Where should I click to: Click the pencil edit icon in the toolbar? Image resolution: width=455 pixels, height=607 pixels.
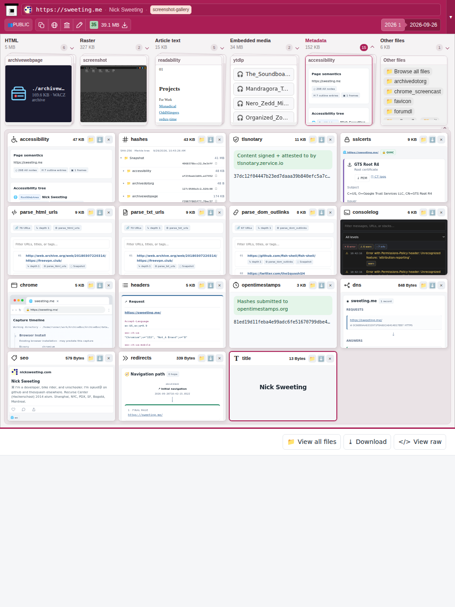click(80, 25)
